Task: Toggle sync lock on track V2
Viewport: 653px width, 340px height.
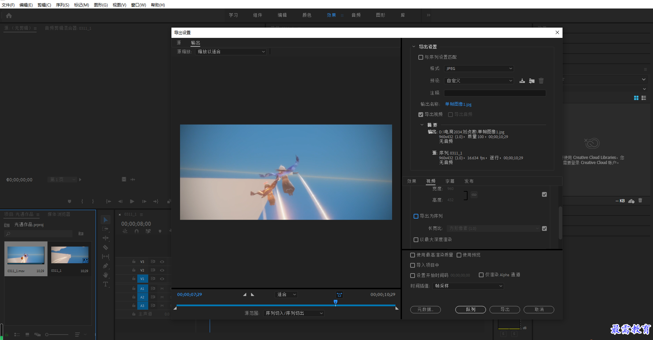Action: 153,270
